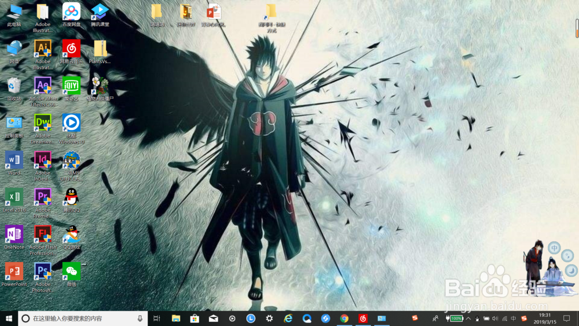Screen dimensions: 579x326
Task: Click the Windows Start button
Action: (9, 318)
